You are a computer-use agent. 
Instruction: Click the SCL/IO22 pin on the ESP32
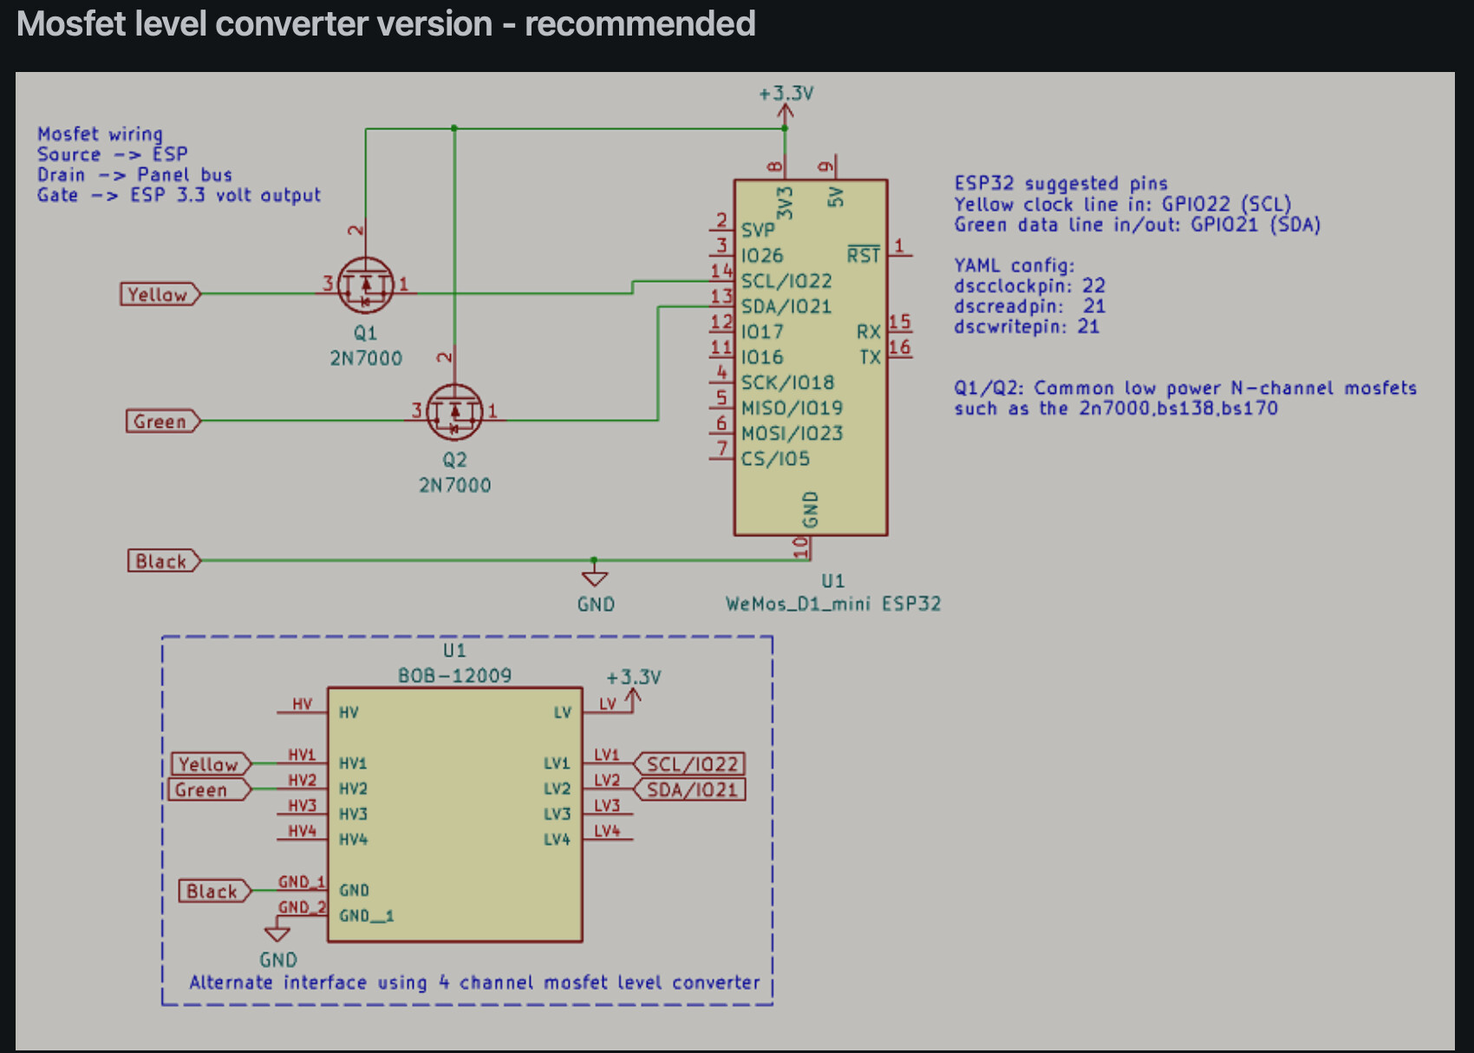pyautogui.click(x=786, y=281)
